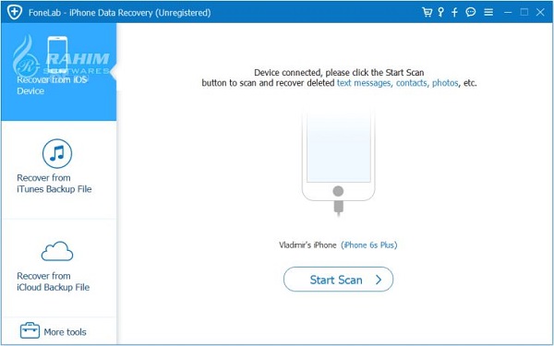Screen dimensions: 554x346
Task: Follow the contacts link
Action: pyautogui.click(x=411, y=83)
